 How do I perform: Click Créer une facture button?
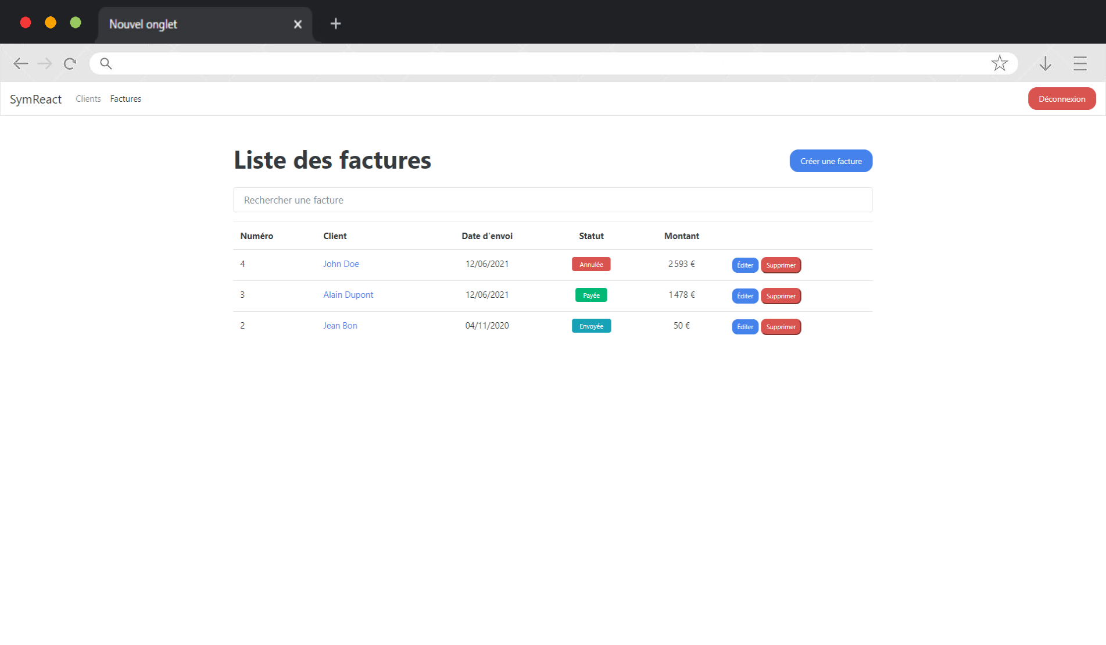coord(831,161)
